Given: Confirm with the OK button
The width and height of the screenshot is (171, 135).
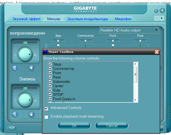Looking at the screenshot, I should [74, 126].
